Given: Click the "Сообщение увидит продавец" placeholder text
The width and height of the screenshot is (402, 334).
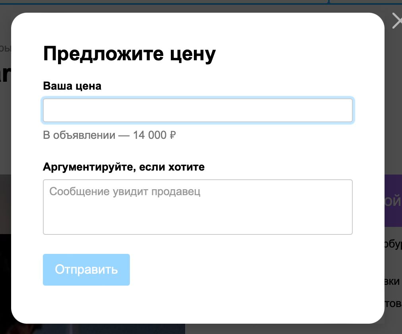Looking at the screenshot, I should point(125,192).
